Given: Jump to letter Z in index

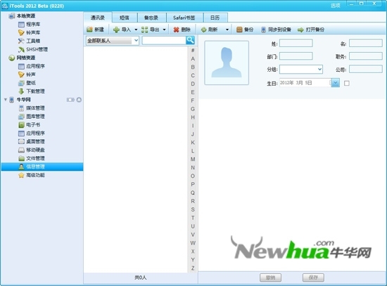Looking at the screenshot, I should tap(193, 268).
